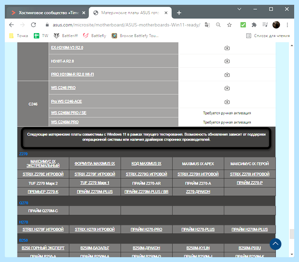This screenshot has height=262, width=299.
Task: Open the STRIX Z270G ИГРОВОЙ link
Action: (146, 174)
